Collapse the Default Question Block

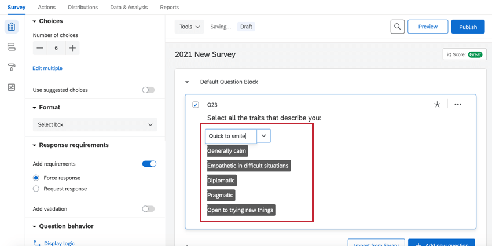[187, 82]
